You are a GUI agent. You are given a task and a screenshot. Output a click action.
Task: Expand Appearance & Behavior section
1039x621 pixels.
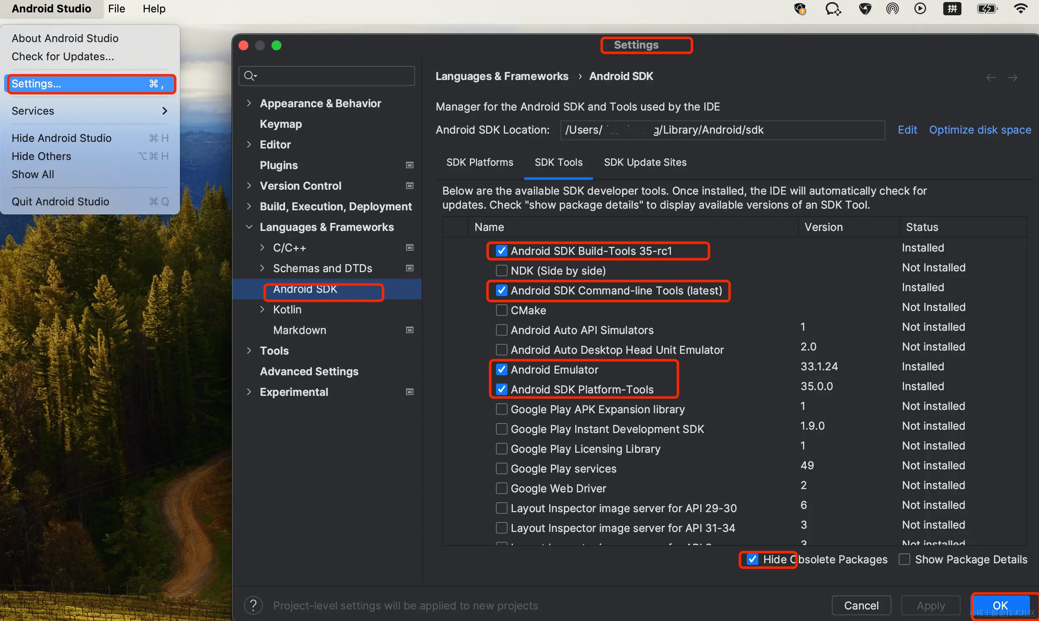click(x=249, y=103)
